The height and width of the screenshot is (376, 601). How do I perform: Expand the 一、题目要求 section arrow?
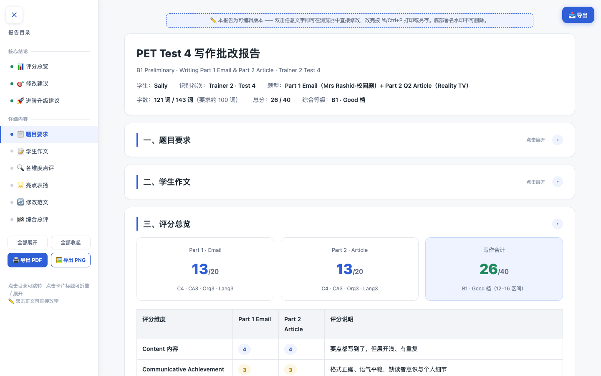(x=558, y=140)
